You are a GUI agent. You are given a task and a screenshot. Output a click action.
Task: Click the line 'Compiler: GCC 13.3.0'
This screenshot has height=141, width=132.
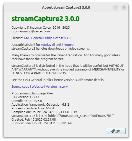27,101
